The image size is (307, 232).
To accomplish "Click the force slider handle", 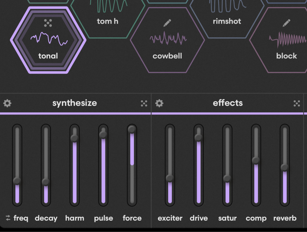I will tap(132, 129).
